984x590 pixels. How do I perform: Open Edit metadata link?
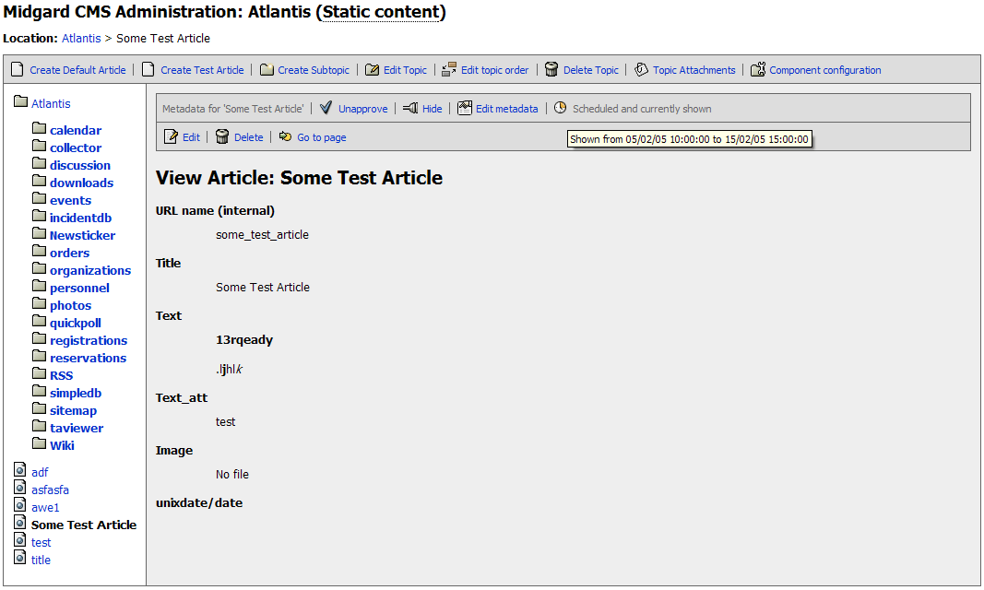coord(507,109)
